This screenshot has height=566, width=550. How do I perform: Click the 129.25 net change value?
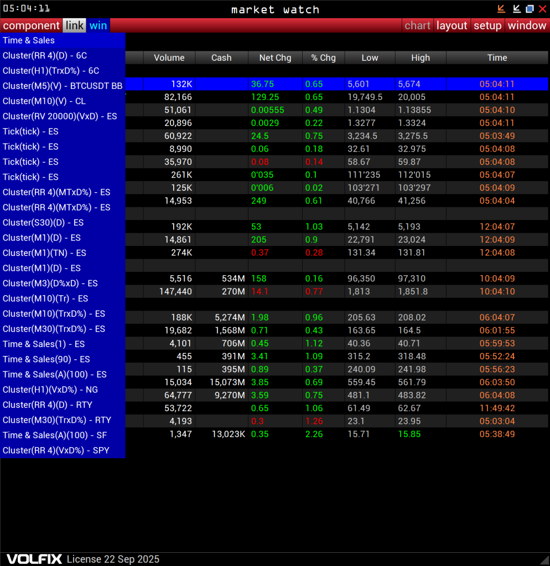[x=265, y=97]
